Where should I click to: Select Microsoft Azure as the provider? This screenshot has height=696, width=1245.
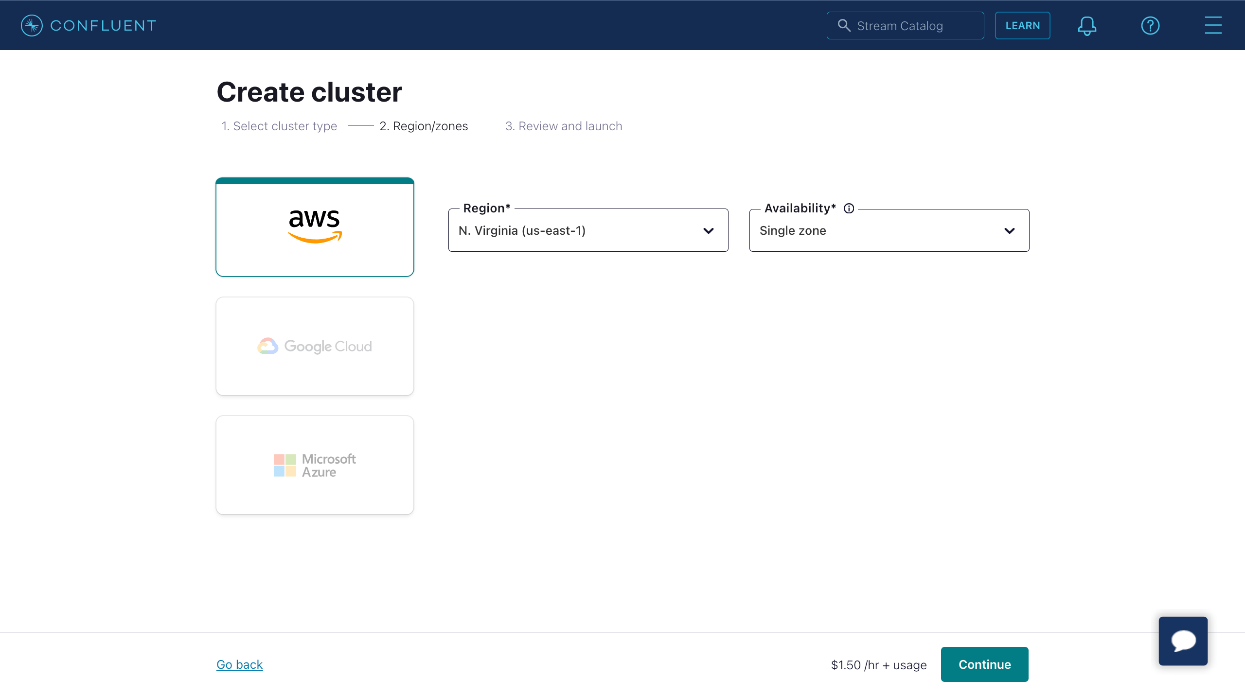[x=315, y=465]
